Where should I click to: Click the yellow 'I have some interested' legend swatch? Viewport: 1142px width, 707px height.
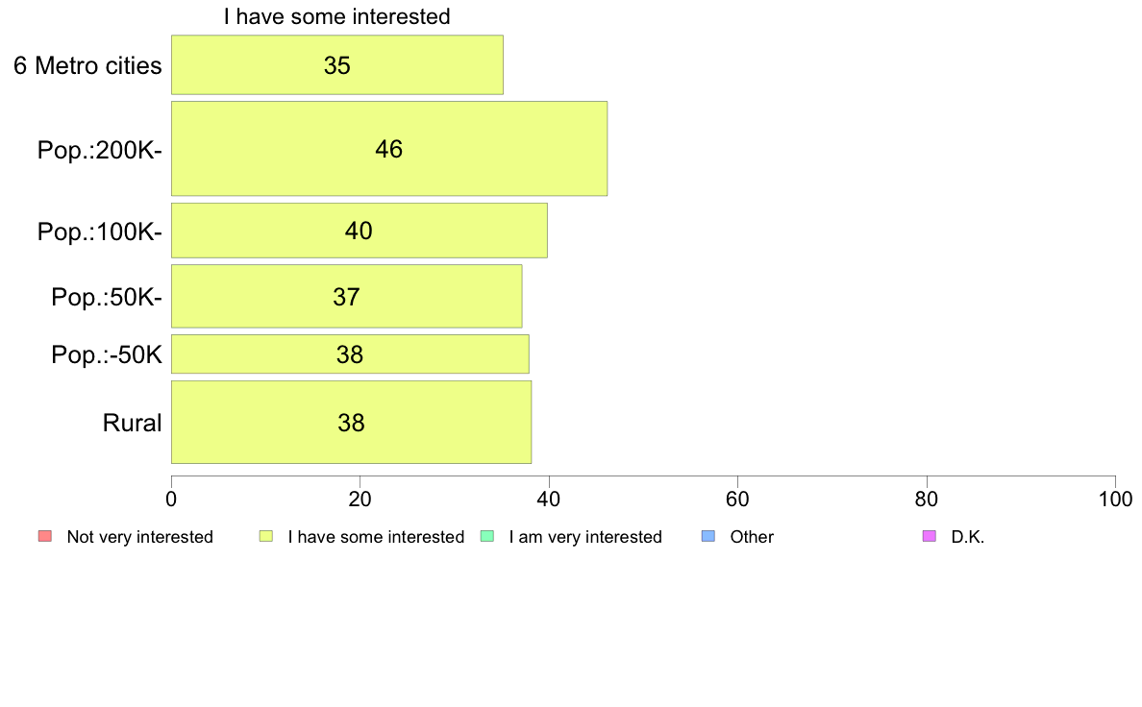coord(266,537)
